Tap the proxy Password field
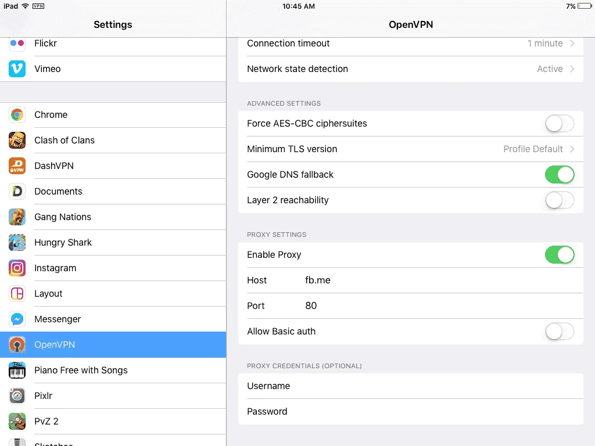This screenshot has width=595, height=446. [411, 412]
